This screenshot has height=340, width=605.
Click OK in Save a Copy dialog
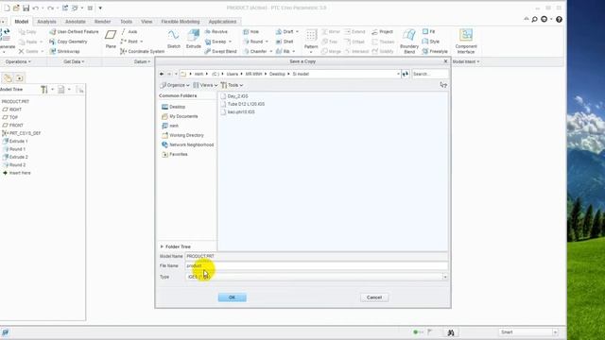[x=232, y=297]
